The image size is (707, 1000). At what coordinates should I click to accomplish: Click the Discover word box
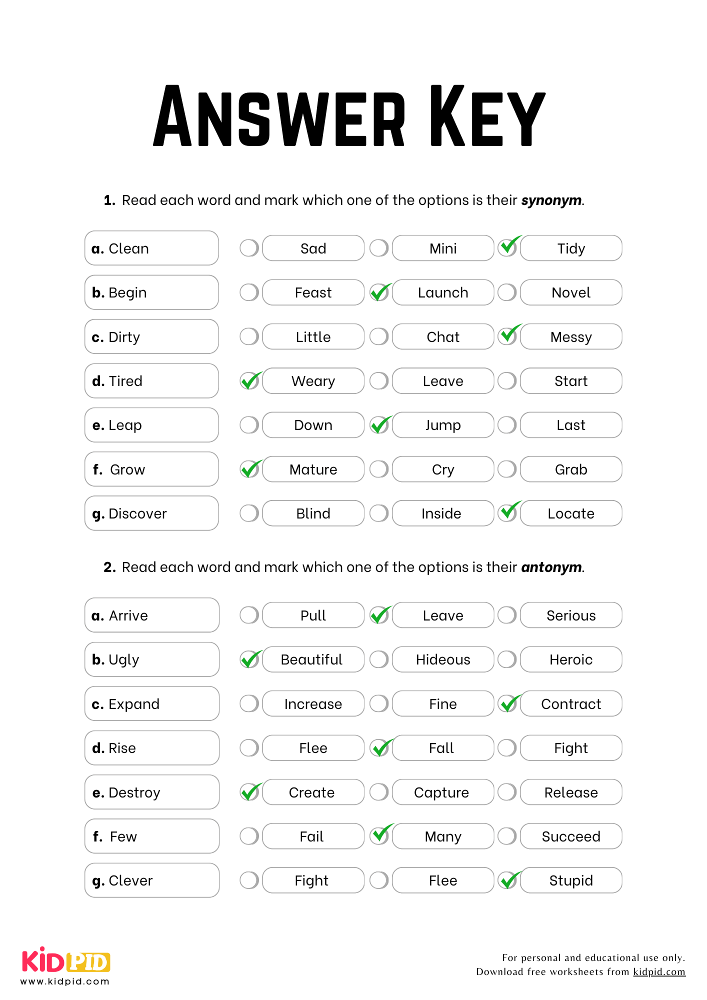click(x=151, y=513)
